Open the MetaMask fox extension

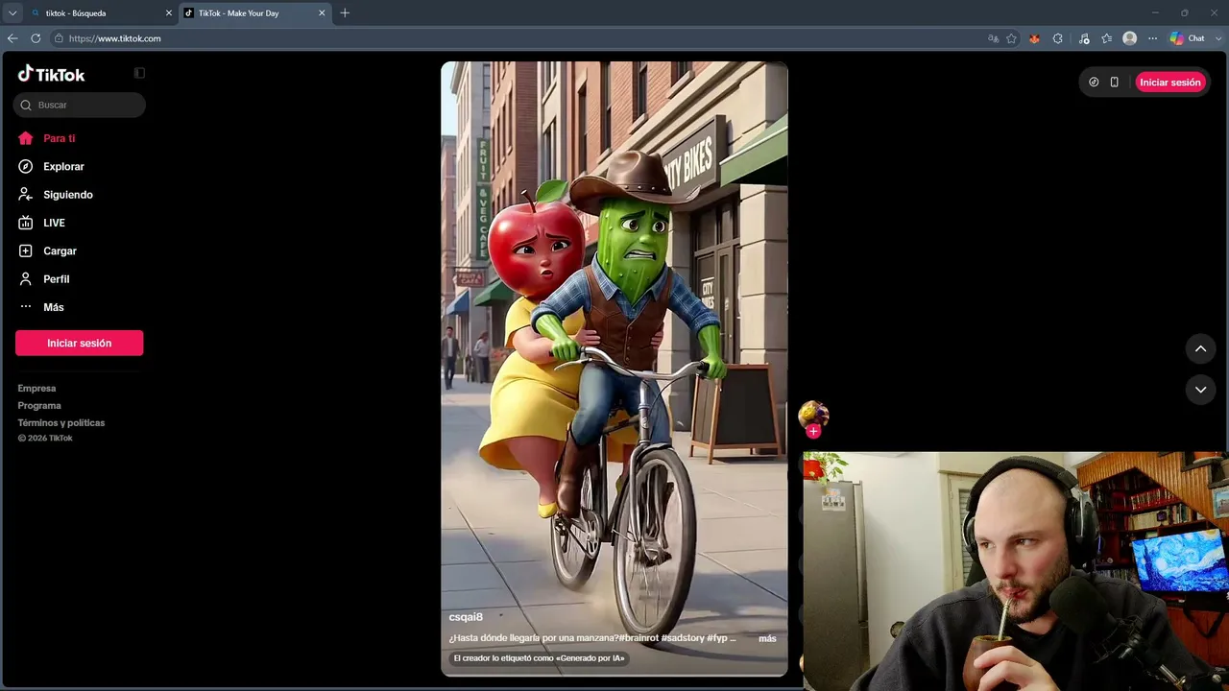pos(1034,38)
